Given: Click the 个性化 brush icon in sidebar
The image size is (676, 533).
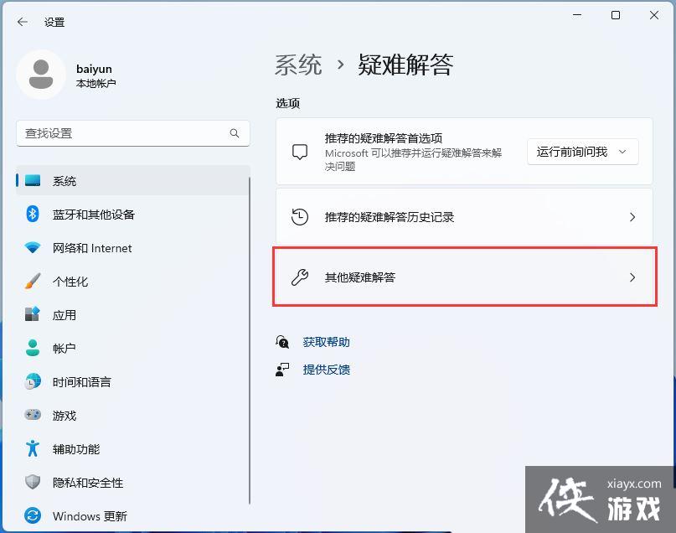Looking at the screenshot, I should pos(33,282).
